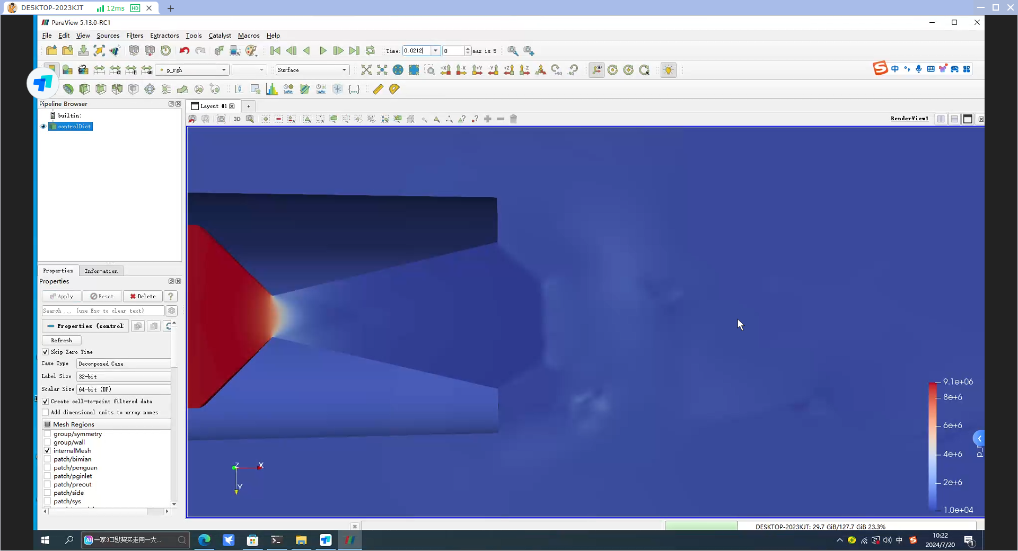Open the Label Size dropdown

coord(124,377)
